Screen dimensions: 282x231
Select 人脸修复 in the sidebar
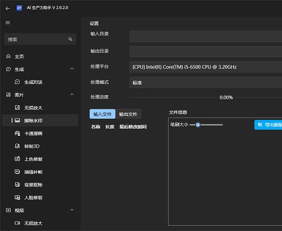40,197
